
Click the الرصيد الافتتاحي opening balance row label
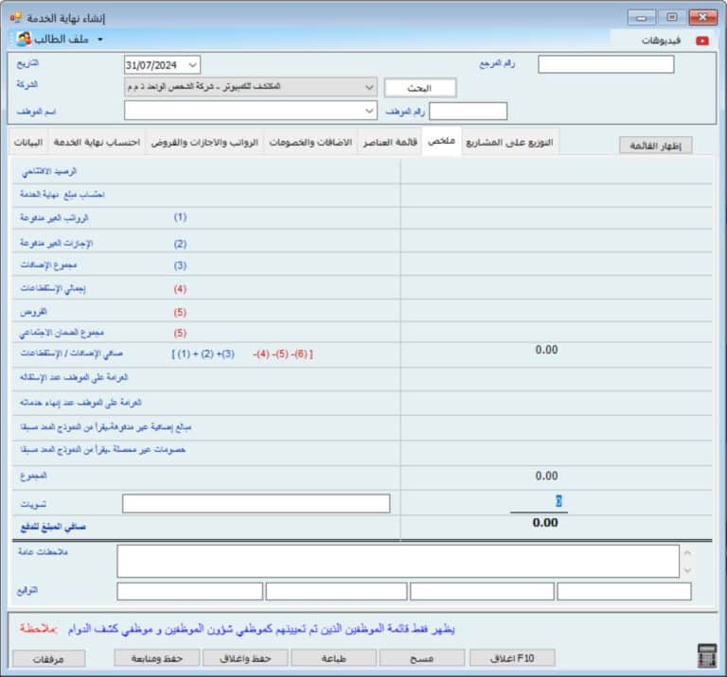click(x=49, y=172)
